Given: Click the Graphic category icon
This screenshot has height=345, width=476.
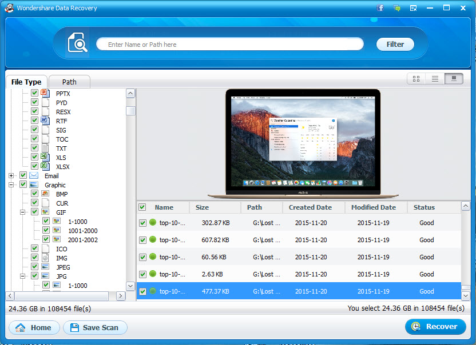Looking at the screenshot, I should point(34,184).
